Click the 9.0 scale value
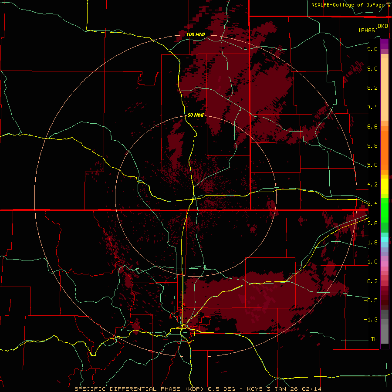 (372, 68)
